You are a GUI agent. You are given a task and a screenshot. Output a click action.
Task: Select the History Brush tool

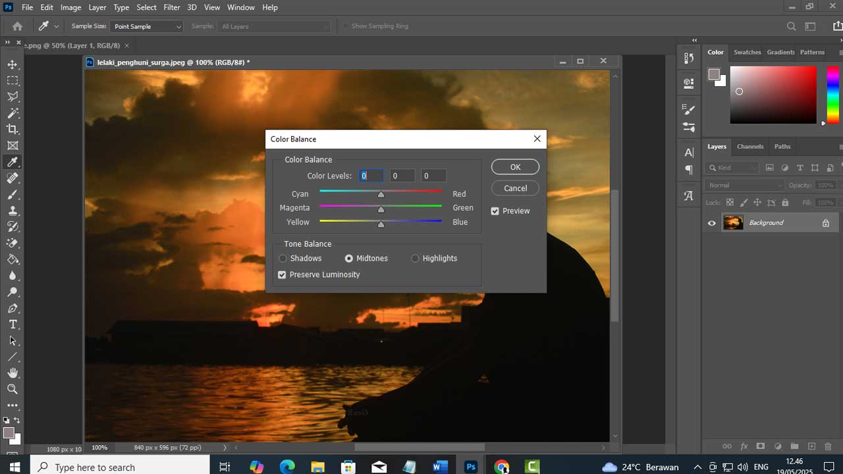coord(13,227)
